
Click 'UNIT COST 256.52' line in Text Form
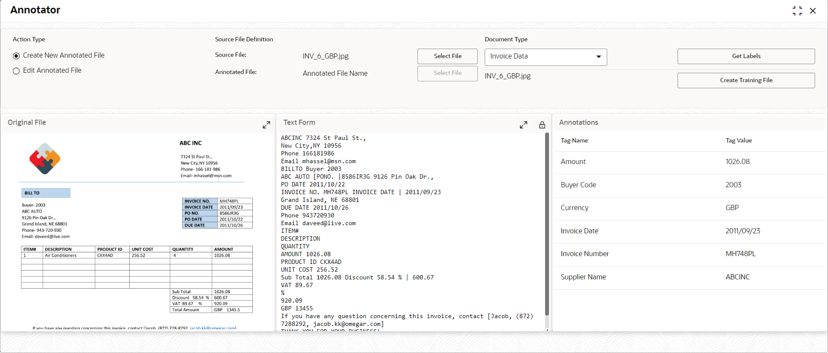tap(309, 270)
